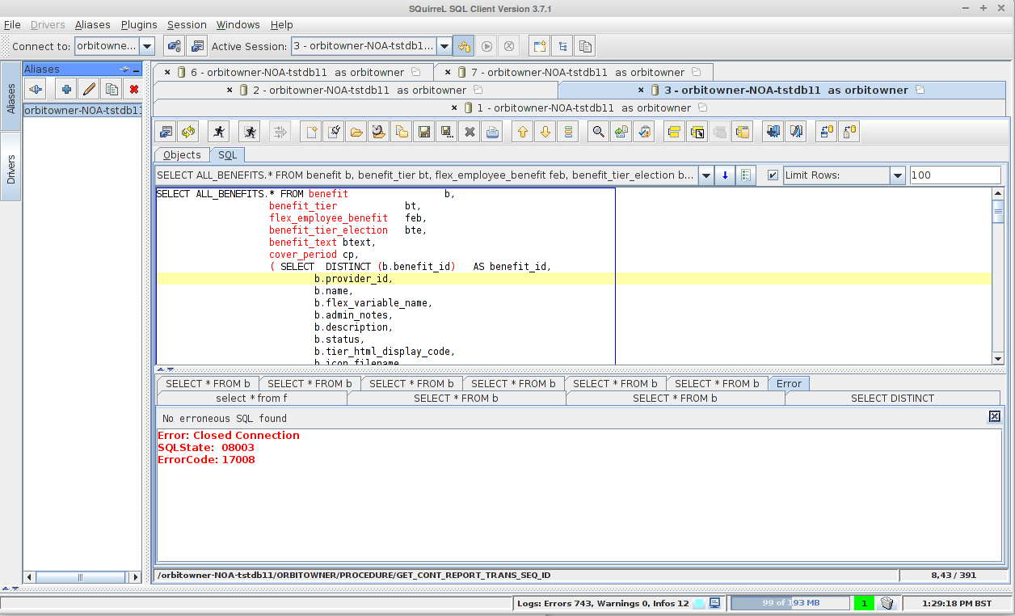Open a SQL script file
This screenshot has height=616, width=1015.
tap(356, 131)
